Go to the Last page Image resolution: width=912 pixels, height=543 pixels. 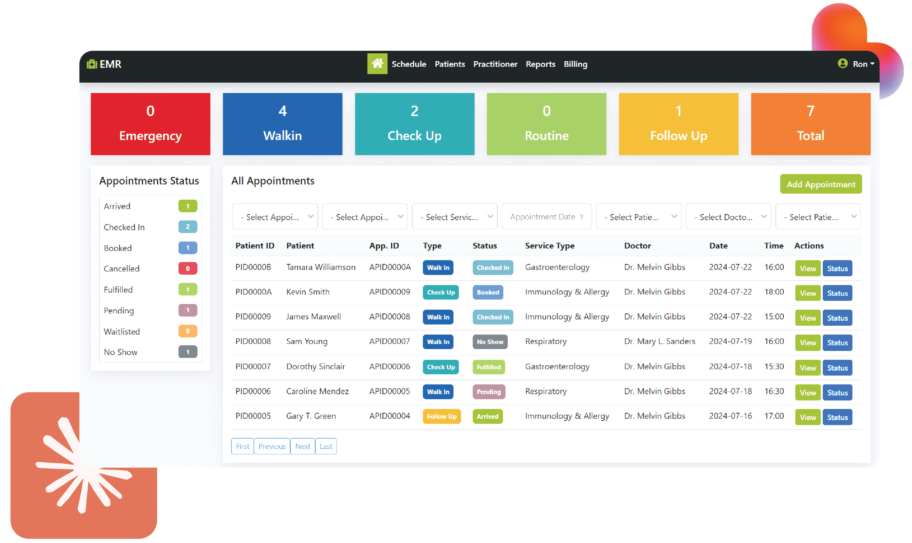pyautogui.click(x=325, y=447)
